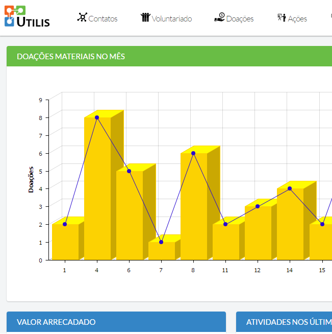This screenshot has height=334, width=332.
Task: Click the data point for day 7
Action: click(161, 242)
